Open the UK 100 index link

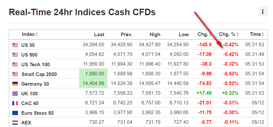click(30, 94)
